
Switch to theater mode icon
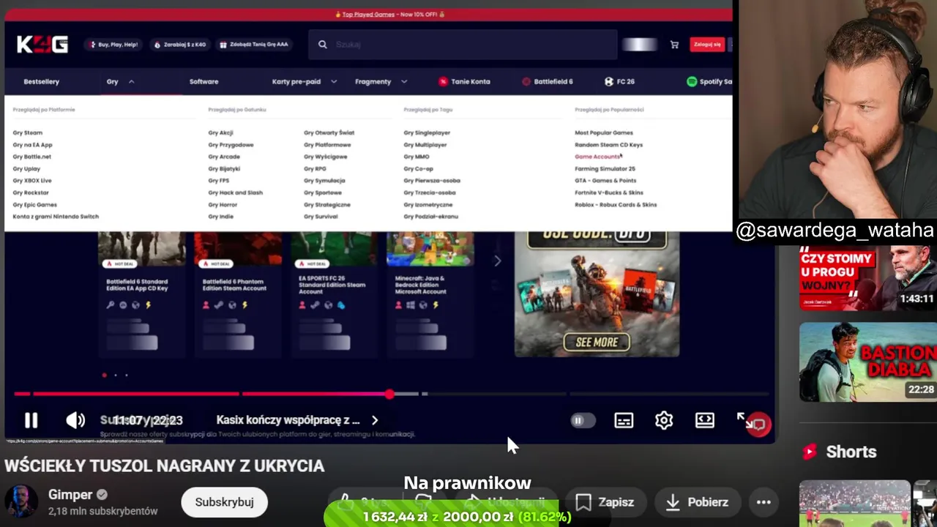pos(704,420)
